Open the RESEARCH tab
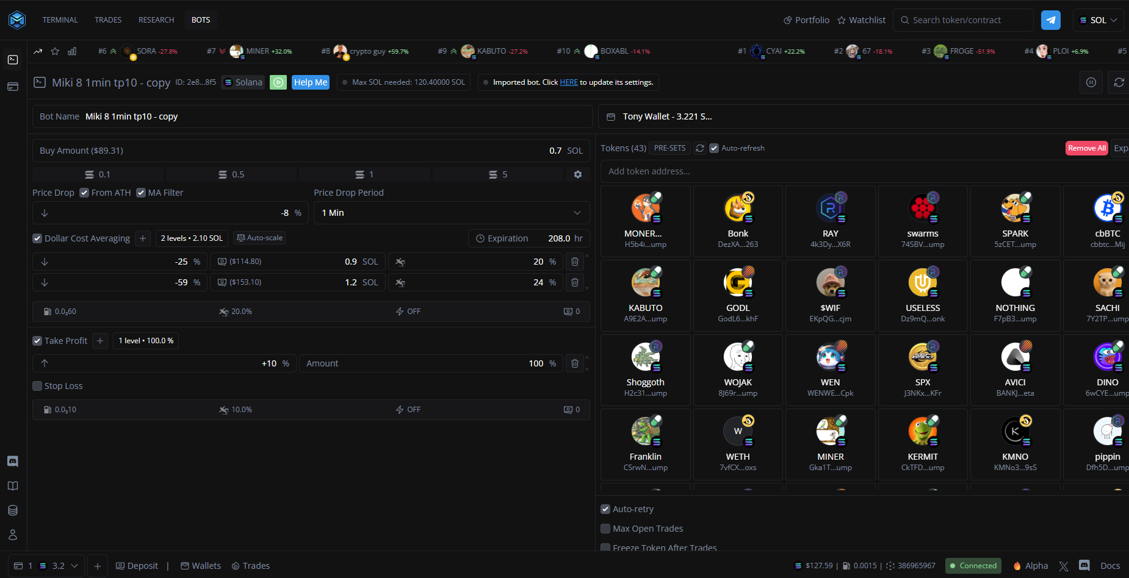This screenshot has width=1129, height=578. coord(156,20)
